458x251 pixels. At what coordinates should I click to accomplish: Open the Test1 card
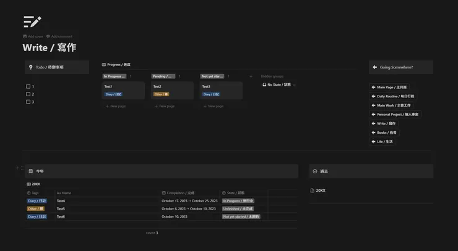tap(123, 90)
